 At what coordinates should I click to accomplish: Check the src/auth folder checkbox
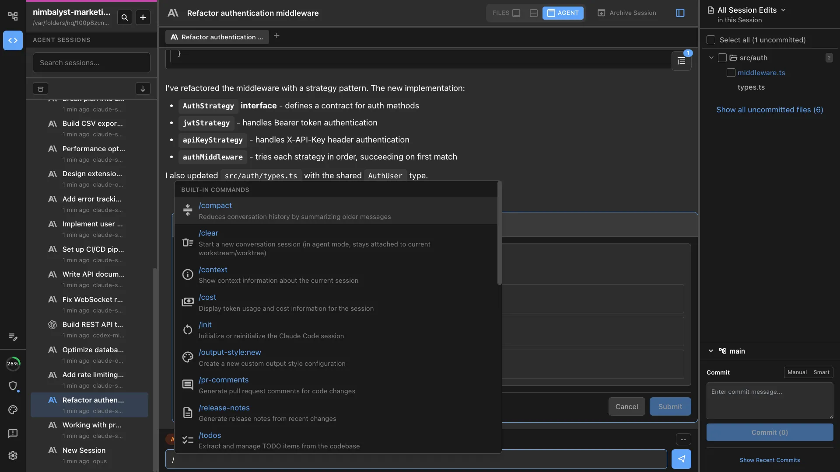pos(722,58)
